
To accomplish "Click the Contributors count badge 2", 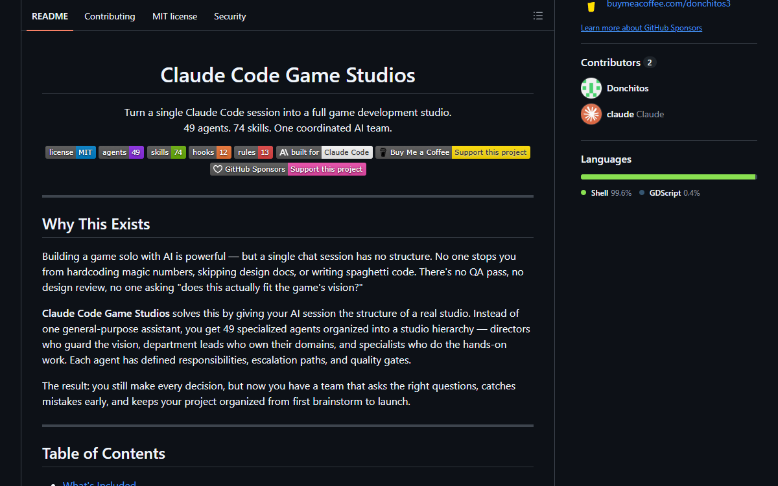I will 650,63.
